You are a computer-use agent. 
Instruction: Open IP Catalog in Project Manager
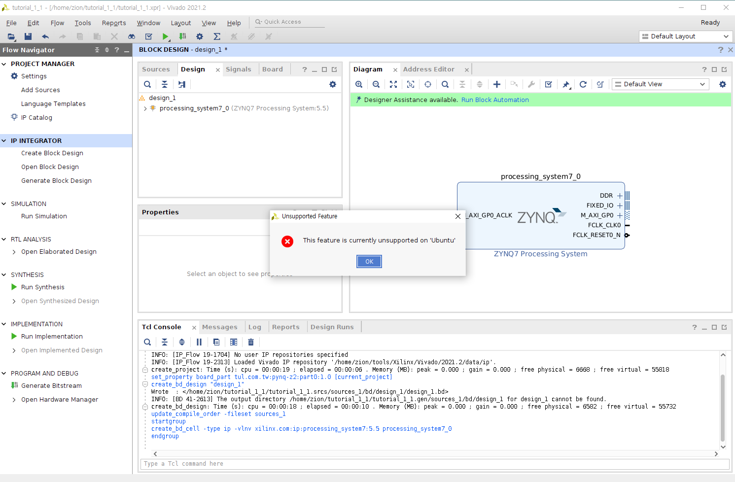(36, 118)
